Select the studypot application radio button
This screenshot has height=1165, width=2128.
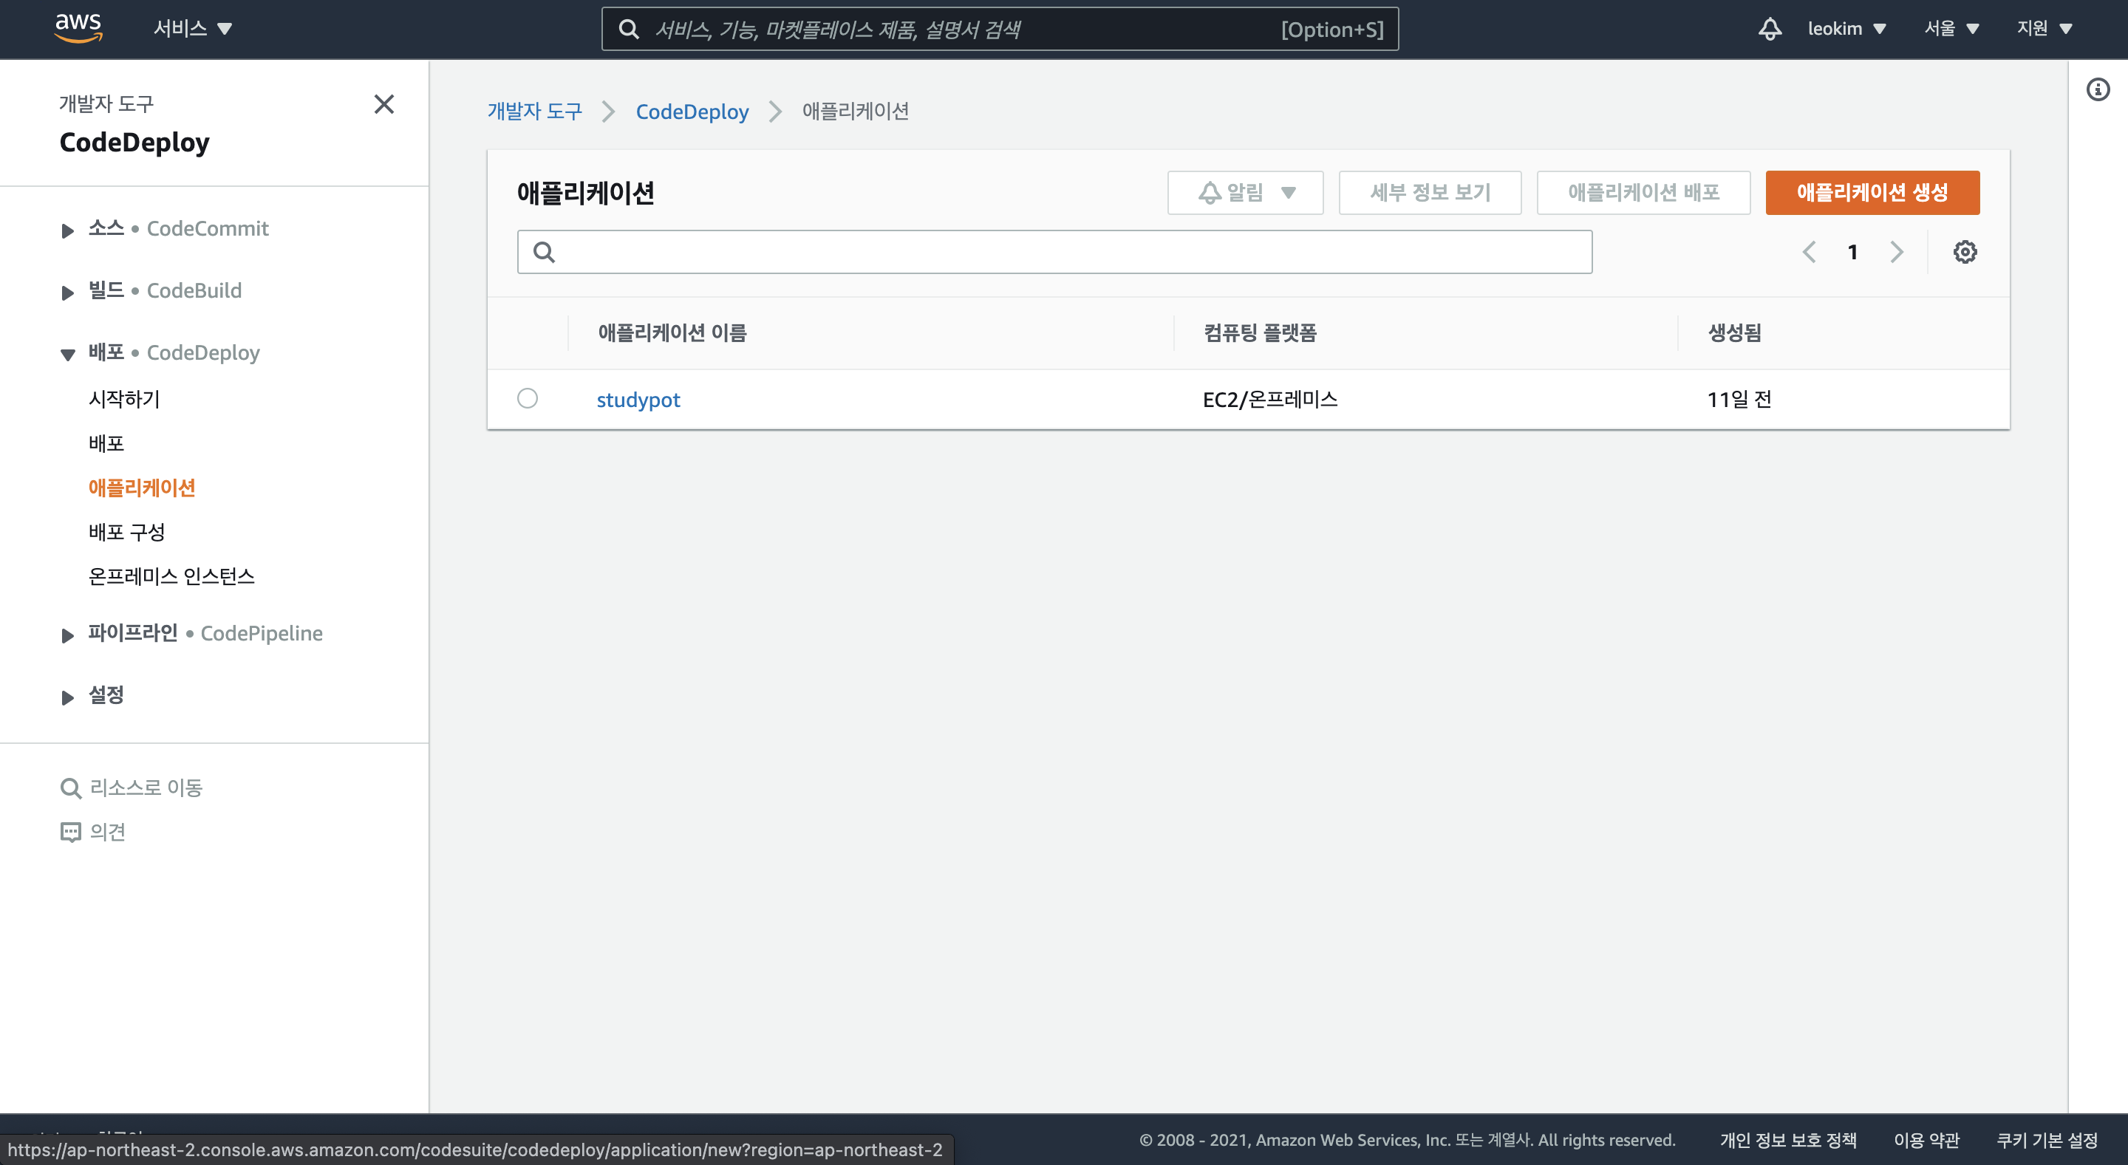pos(527,399)
